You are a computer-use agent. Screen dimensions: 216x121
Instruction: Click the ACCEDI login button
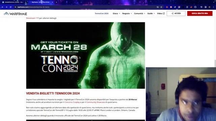coord(176,13)
